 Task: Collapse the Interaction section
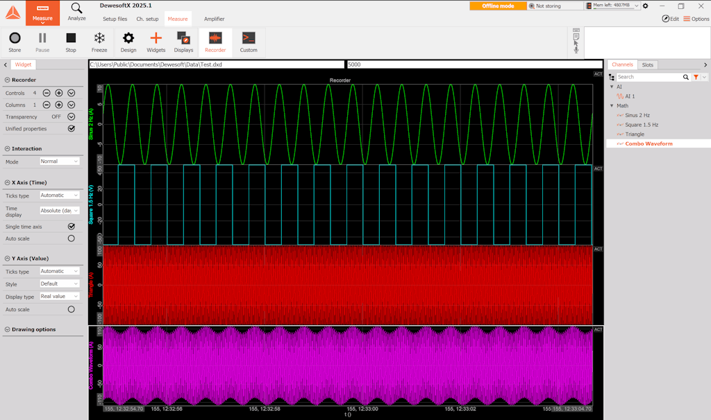(7, 148)
